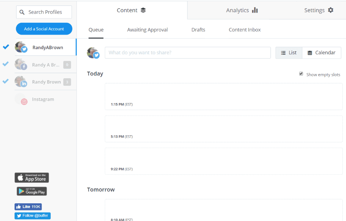
Task: Uncheck Show empty slots checkbox
Action: tap(301, 74)
